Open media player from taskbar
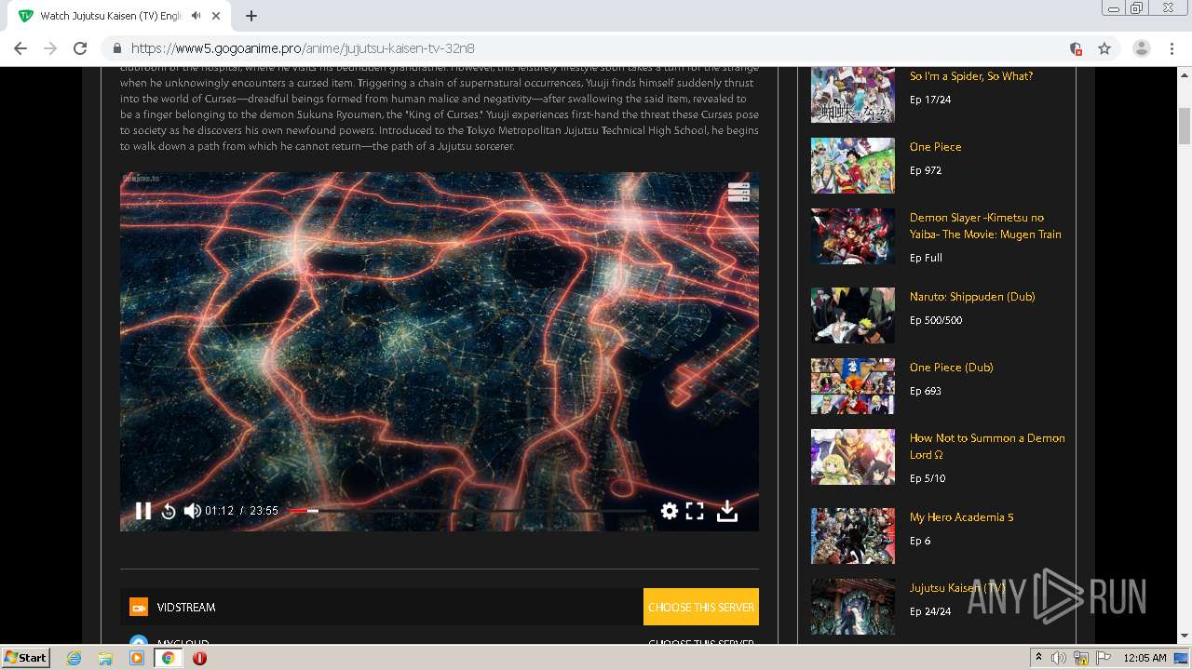Viewport: 1192px width, 670px height. pyautogui.click(x=137, y=658)
